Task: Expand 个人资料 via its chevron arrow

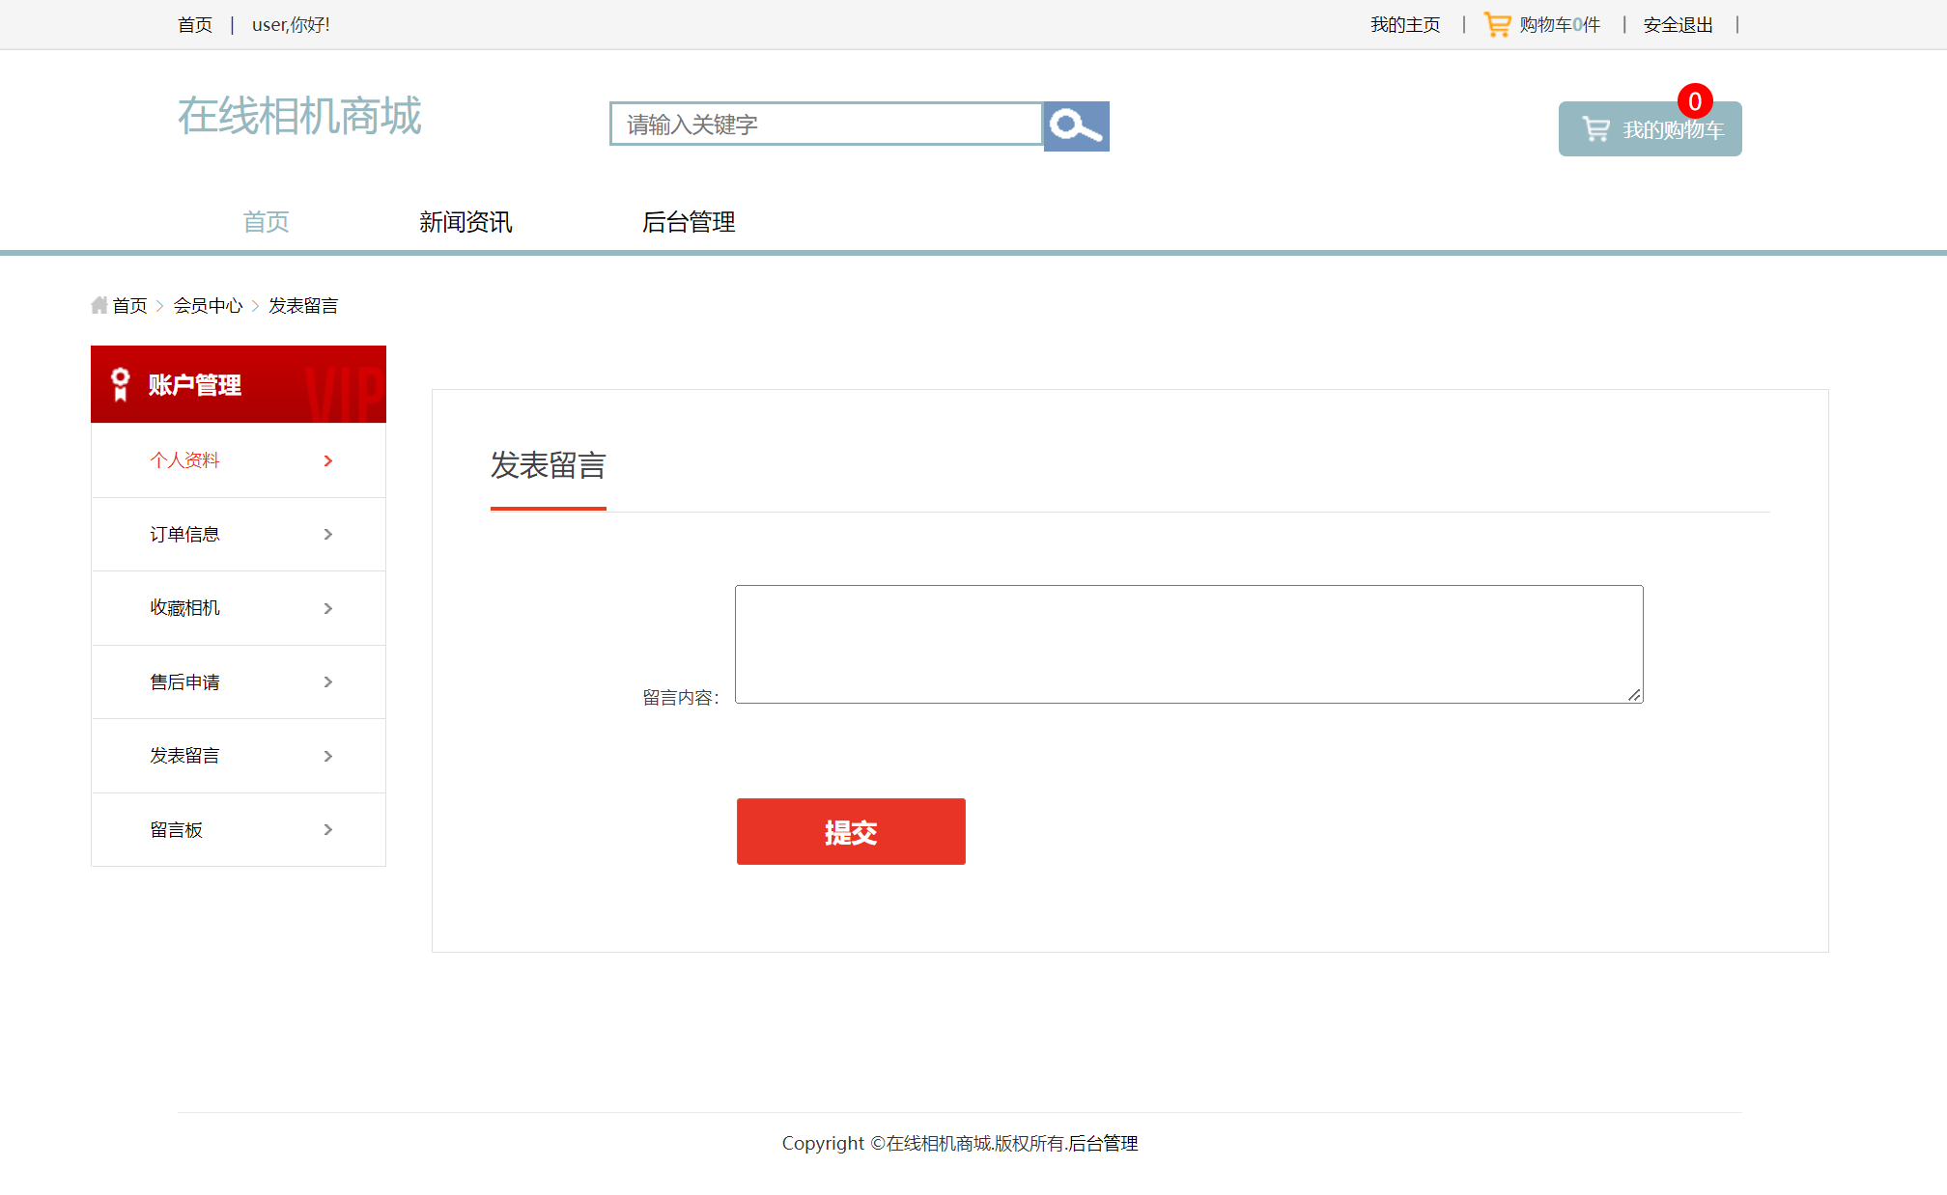Action: [327, 460]
